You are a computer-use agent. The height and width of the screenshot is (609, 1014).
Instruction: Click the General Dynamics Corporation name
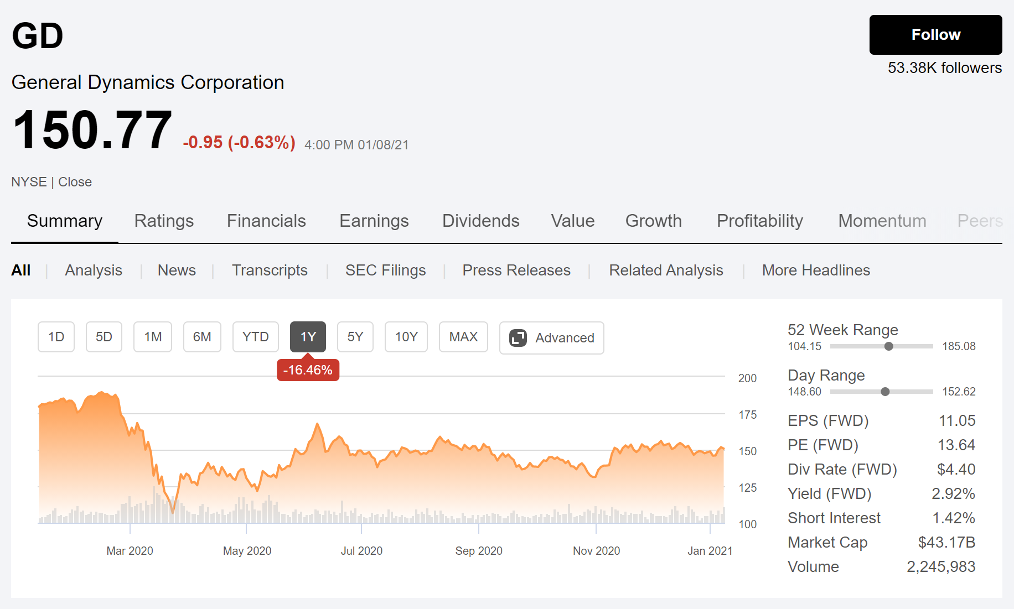pos(148,82)
